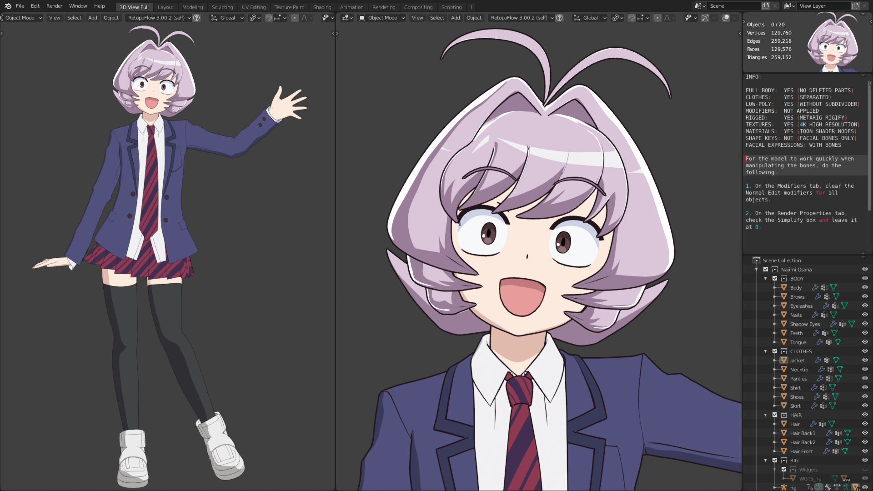Click RetopoFlow help question icon in right viewport
This screenshot has height=491, width=873.
tap(559, 18)
